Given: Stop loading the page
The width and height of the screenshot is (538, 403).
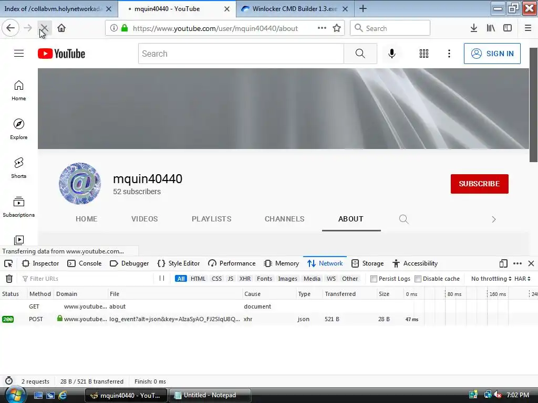Looking at the screenshot, I should tap(44, 28).
